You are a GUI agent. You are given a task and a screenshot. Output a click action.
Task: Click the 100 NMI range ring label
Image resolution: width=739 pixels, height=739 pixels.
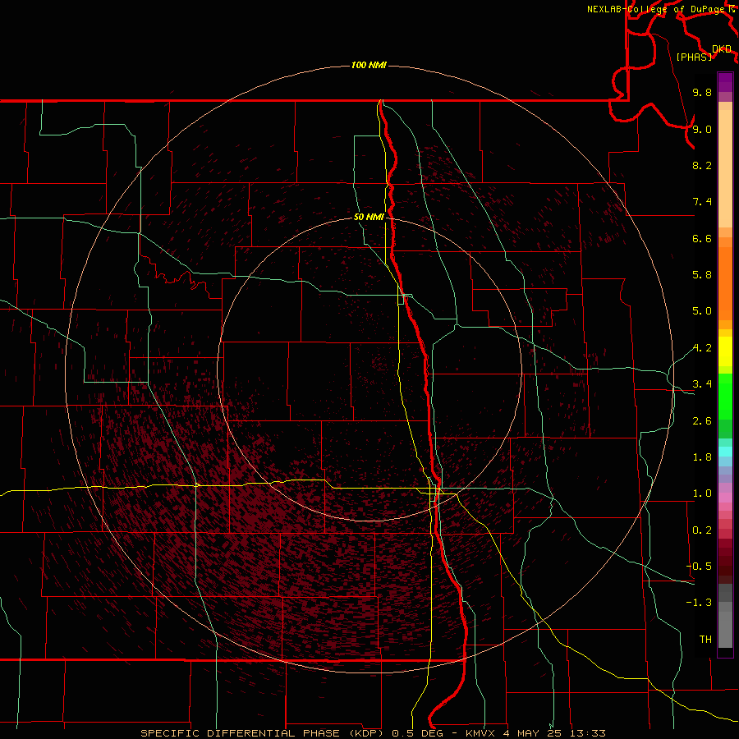[369, 65]
